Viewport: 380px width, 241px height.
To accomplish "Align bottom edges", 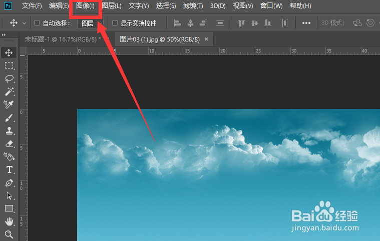I will point(268,23).
